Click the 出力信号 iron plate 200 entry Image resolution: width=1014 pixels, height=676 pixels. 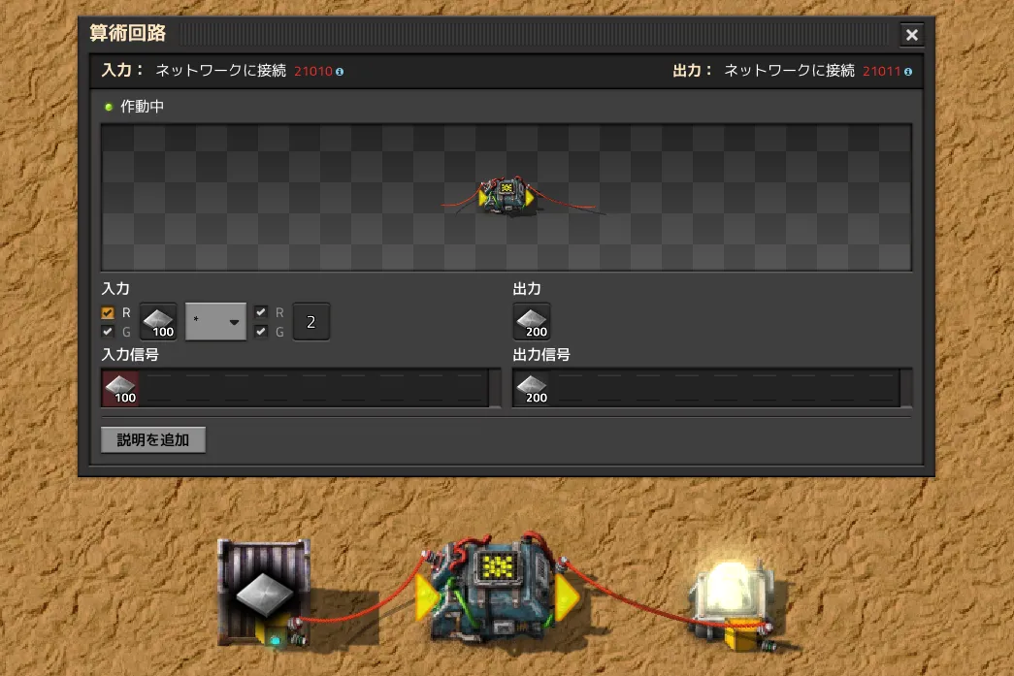532,388
